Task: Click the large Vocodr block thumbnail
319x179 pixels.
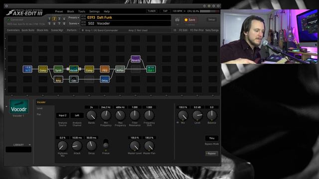Action: [19, 106]
